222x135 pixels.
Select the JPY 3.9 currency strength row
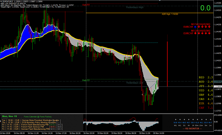tap(206, 86)
